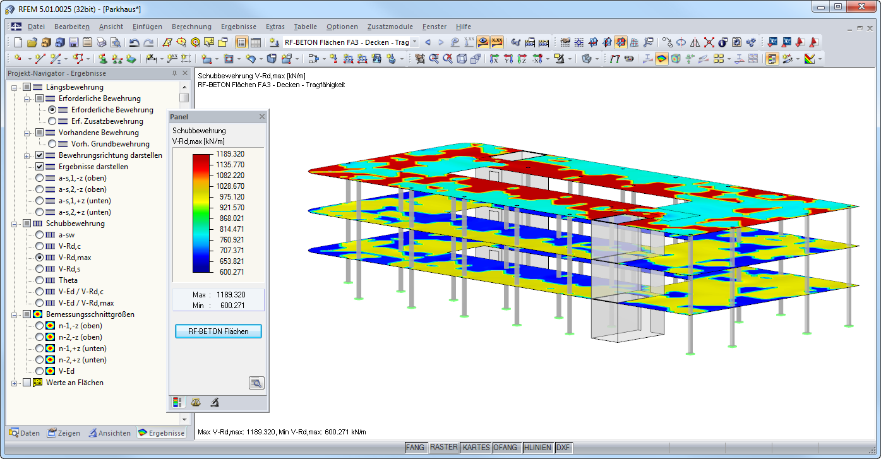Click the mirror tool icon in the toolbar
The width and height of the screenshot is (881, 459).
pos(695,43)
